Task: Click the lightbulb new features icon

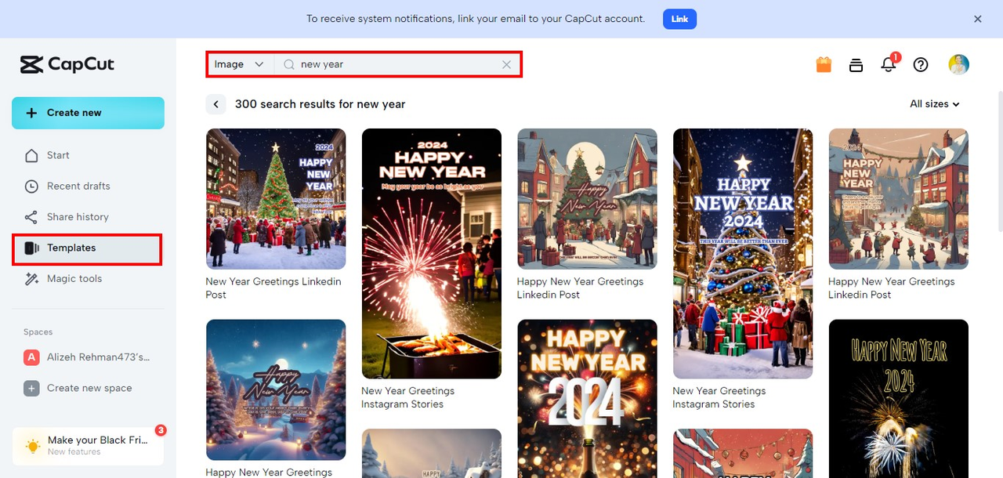Action: [32, 446]
